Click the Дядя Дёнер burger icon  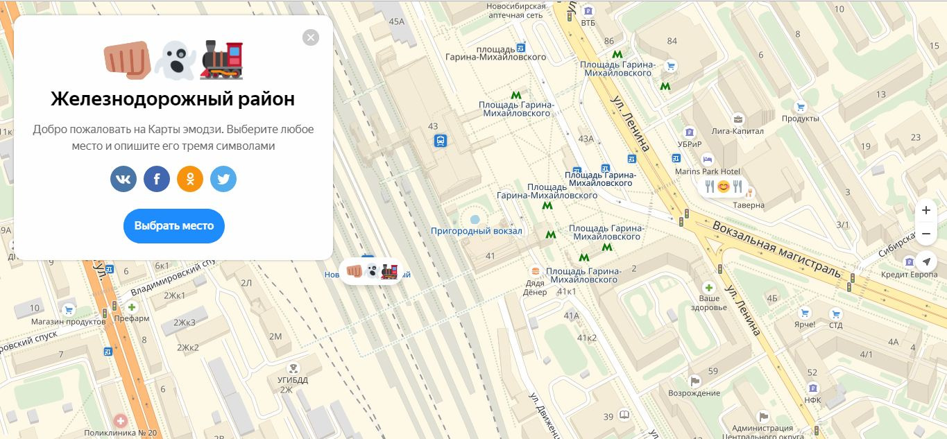(x=535, y=271)
